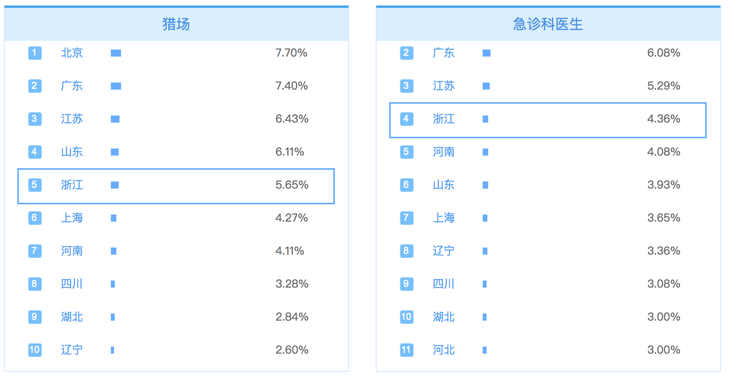Screen dimensions: 735x378
Task: Click 河南 province name in 急诊科医生 list
Action: (x=444, y=152)
